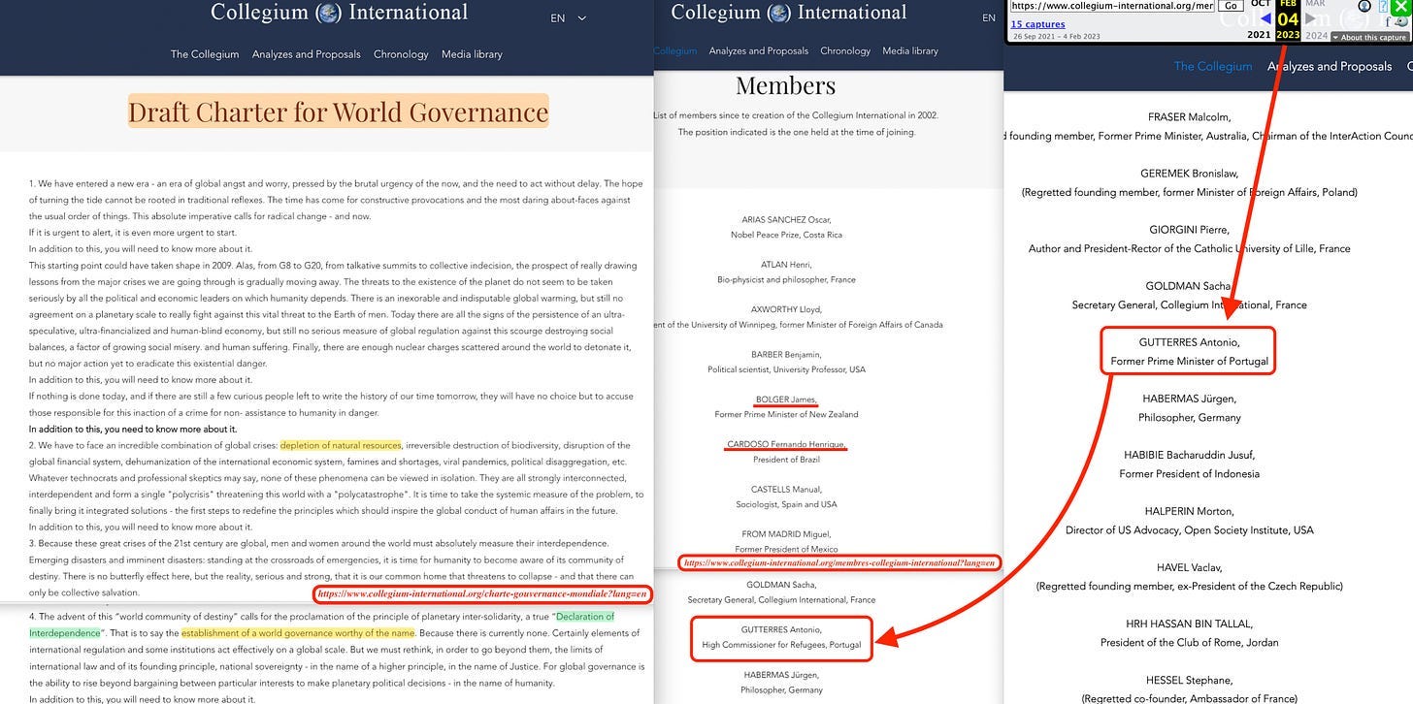Open the Wayback help question-mark icon

click(x=1383, y=6)
